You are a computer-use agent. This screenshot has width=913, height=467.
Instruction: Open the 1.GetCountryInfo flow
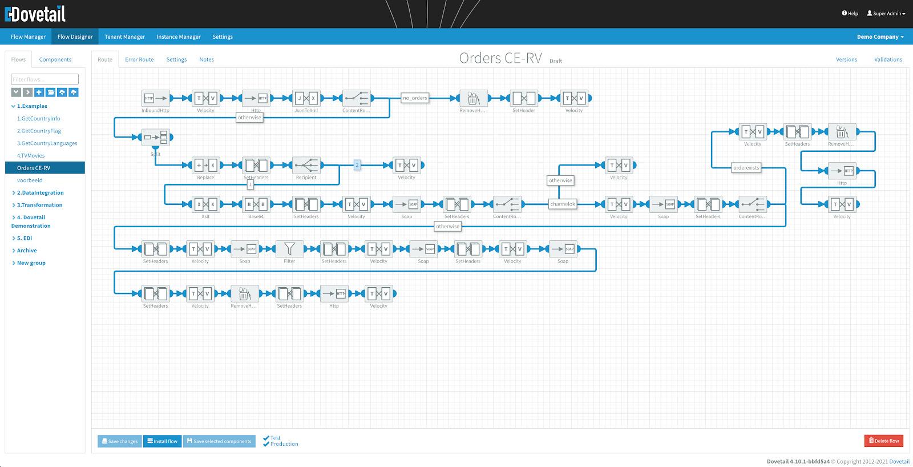[38, 119]
